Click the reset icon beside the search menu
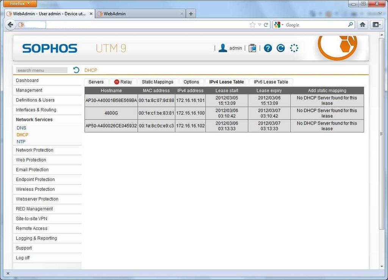Screen dimensions: 388x280 pyautogui.click(x=76, y=70)
